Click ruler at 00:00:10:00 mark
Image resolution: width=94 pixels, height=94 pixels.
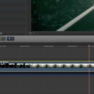coord(3,46)
